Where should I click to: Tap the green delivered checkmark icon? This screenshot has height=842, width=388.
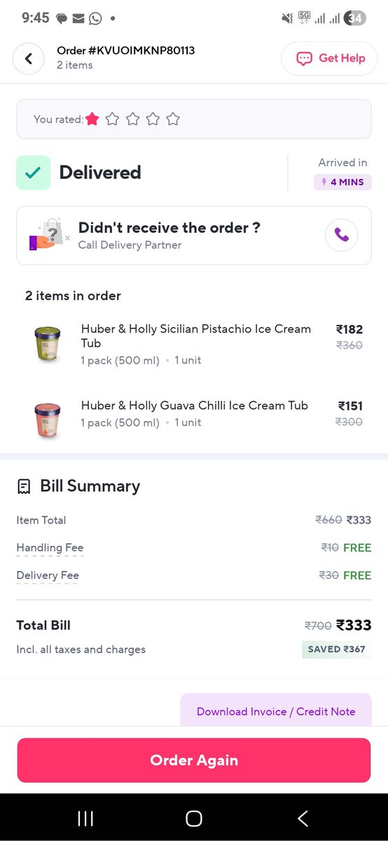[34, 173]
